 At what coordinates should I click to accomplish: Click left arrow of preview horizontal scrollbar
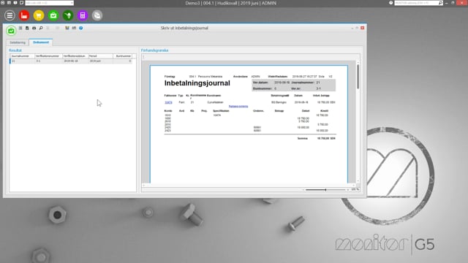coord(143,185)
